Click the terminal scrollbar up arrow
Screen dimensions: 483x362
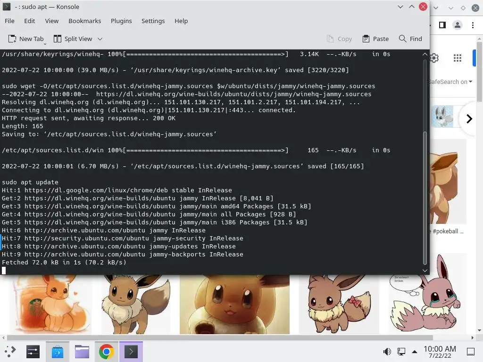point(425,54)
